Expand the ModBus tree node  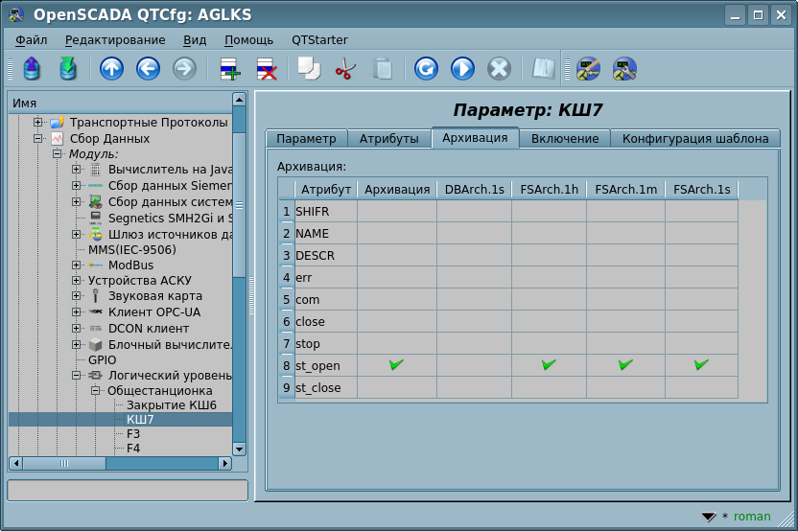(77, 265)
